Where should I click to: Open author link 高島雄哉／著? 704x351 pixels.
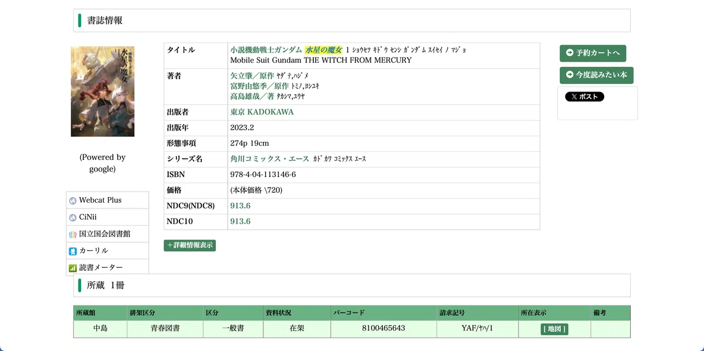252,96
